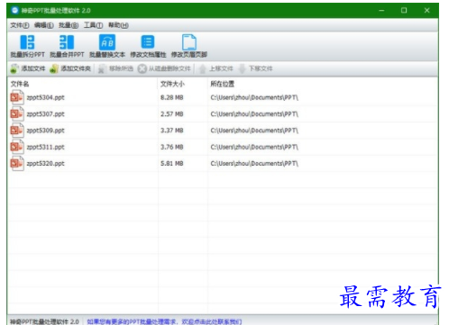The width and height of the screenshot is (449, 325).
Task: Click 从磁盘删除文件 in the toolbar
Action: tap(164, 68)
